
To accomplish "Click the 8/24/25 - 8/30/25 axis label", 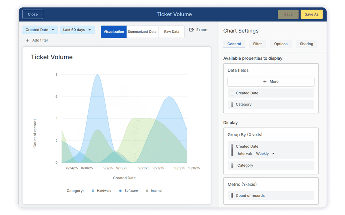I will pyautogui.click(x=79, y=168).
